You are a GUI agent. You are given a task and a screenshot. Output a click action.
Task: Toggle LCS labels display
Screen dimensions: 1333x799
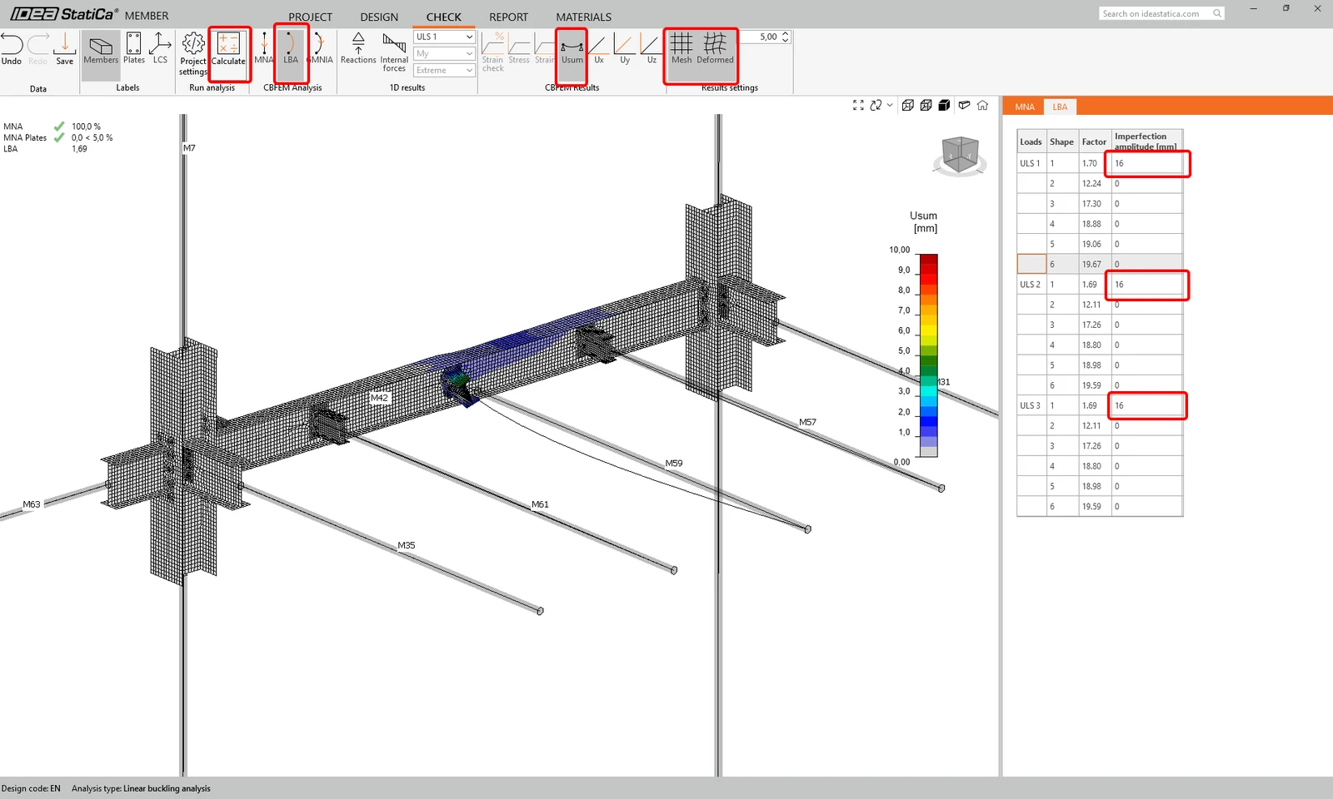(x=160, y=48)
